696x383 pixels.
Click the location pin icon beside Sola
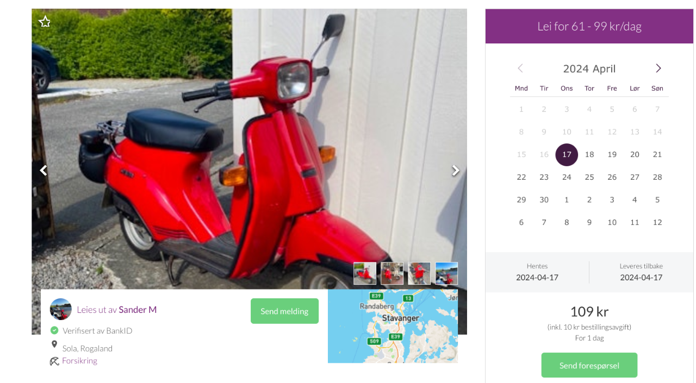[54, 344]
